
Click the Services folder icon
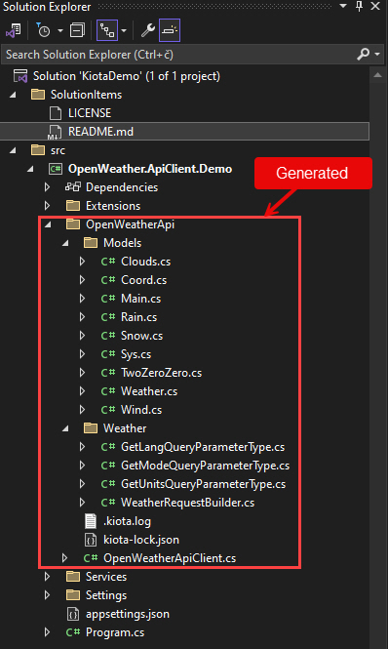click(x=73, y=576)
